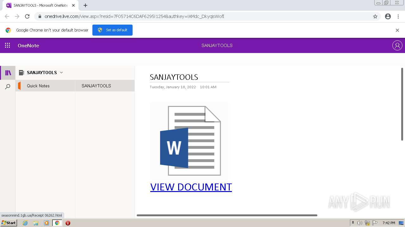Click the horizontal scrollbar under the page
Screen dimensions: 405x227
click(227, 215)
